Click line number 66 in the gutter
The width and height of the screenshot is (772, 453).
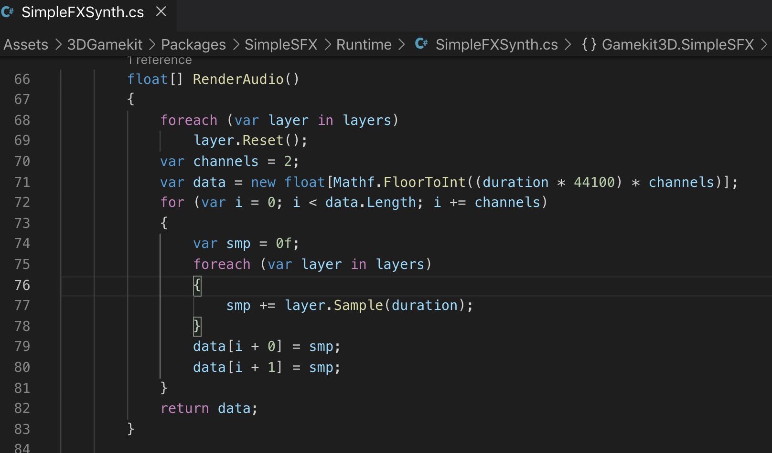(x=22, y=79)
